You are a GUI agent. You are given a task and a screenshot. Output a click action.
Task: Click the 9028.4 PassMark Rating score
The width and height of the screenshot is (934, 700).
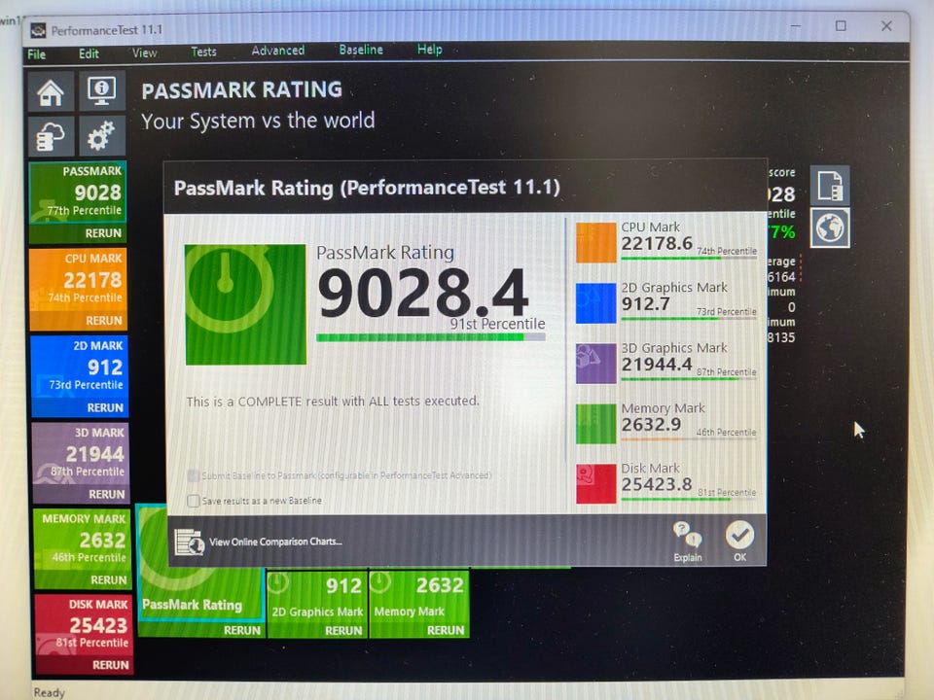click(423, 292)
